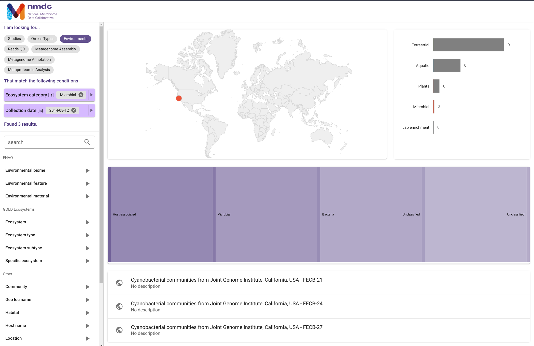Select Metagenome Annotation
Viewport: 534px width, 346px height.
29,59
